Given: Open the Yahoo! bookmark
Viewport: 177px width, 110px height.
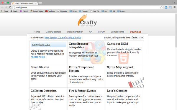Looking at the screenshot, I should (x=24, y=11).
